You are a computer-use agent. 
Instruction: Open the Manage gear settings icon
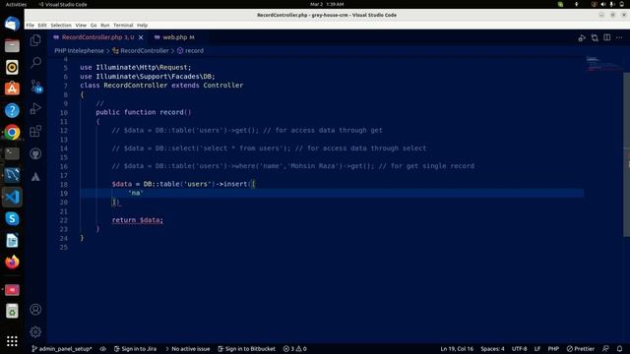click(x=35, y=332)
